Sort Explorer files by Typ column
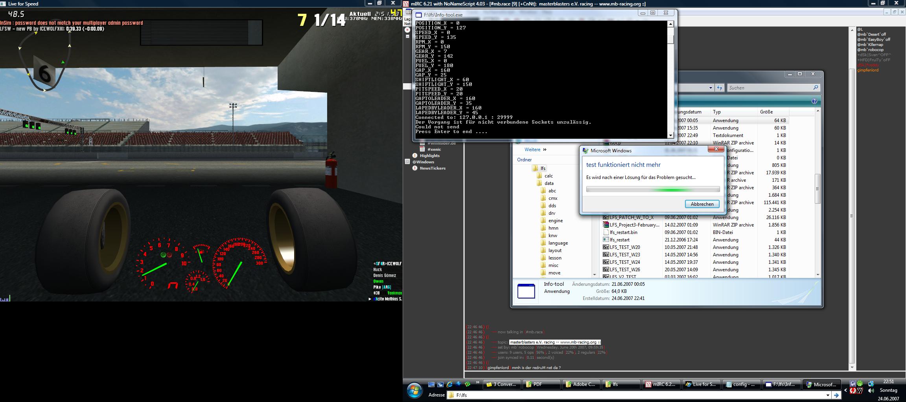Image resolution: width=906 pixels, height=402 pixels. click(x=734, y=112)
